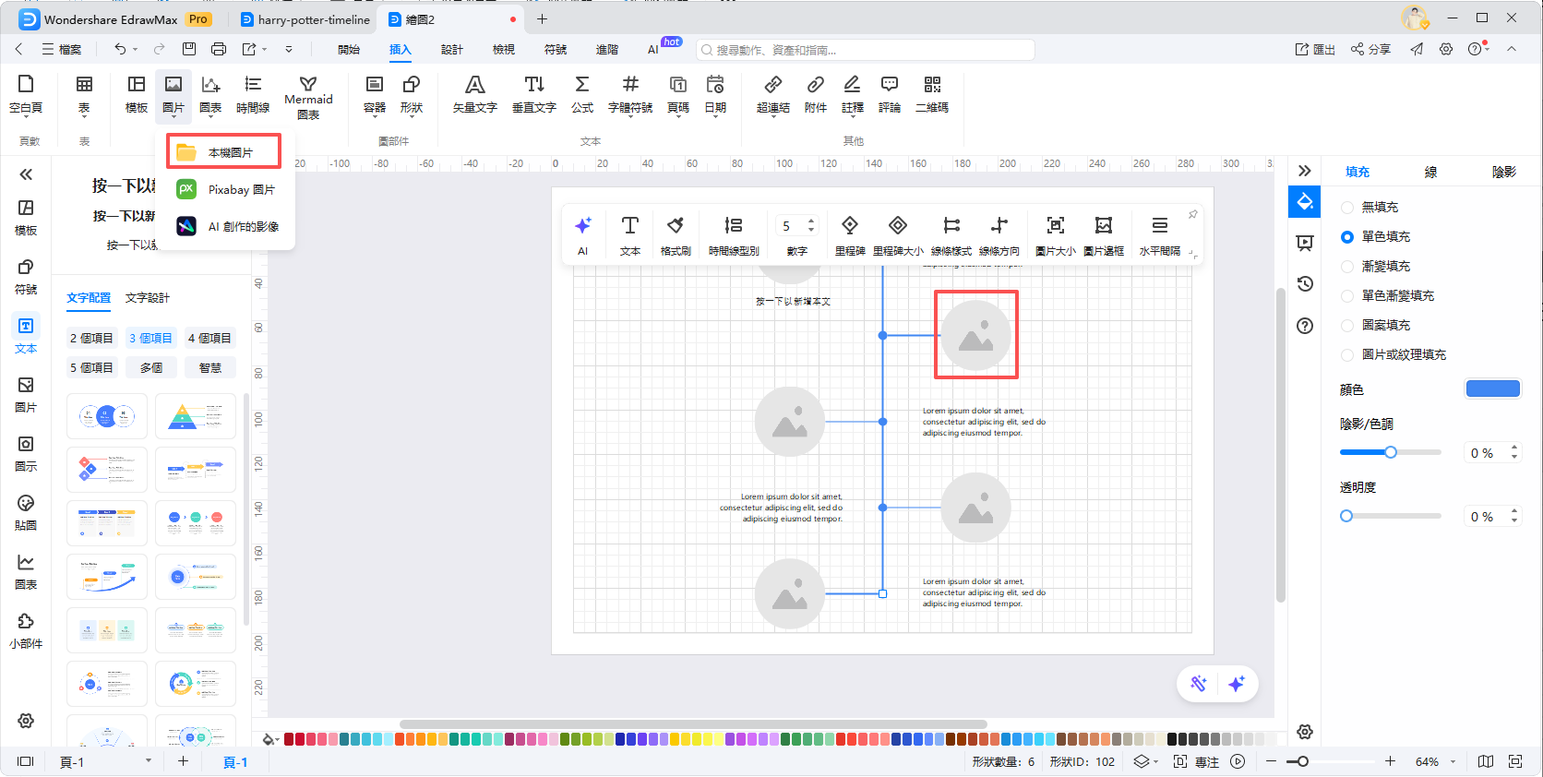Screen dimensions: 1543x777
Task: Add an attachment via 附件
Action: (x=816, y=94)
